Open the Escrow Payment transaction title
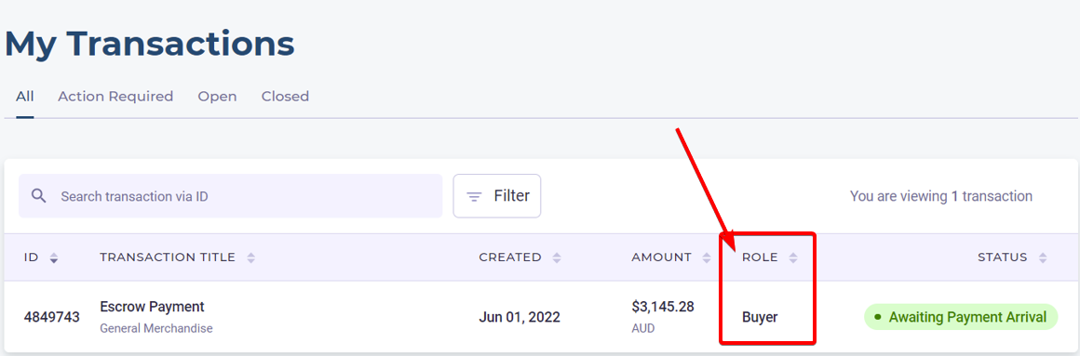The height and width of the screenshot is (356, 1080). click(152, 307)
